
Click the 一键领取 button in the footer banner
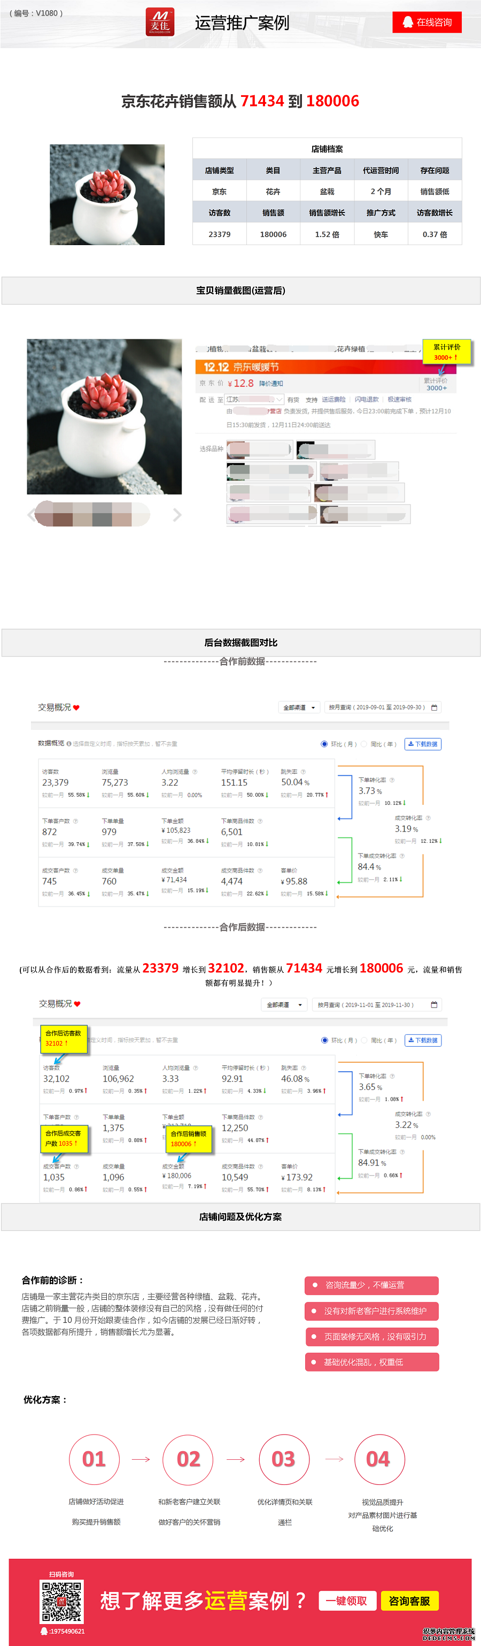[x=346, y=1601]
